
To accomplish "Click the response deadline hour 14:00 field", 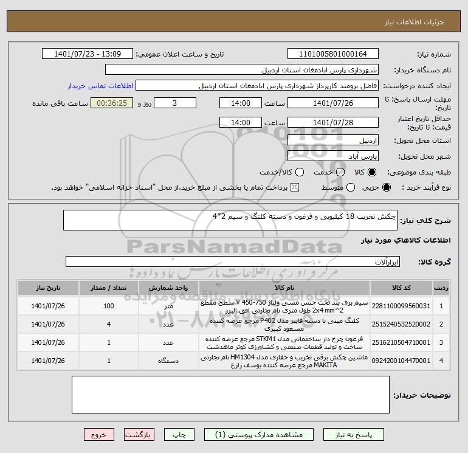I will pos(241,103).
